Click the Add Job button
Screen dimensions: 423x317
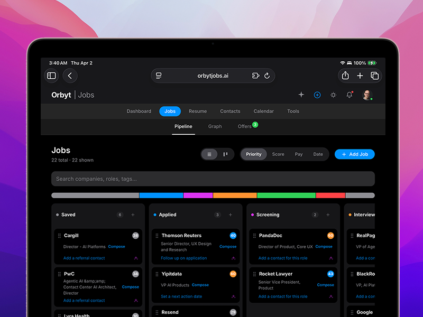click(354, 154)
